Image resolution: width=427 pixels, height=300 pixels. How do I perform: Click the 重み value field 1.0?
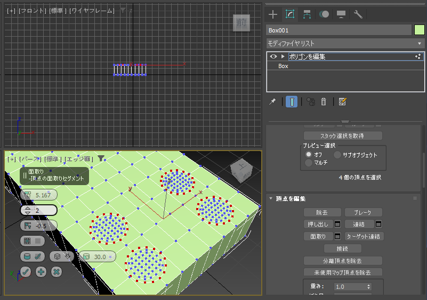click(x=350, y=287)
